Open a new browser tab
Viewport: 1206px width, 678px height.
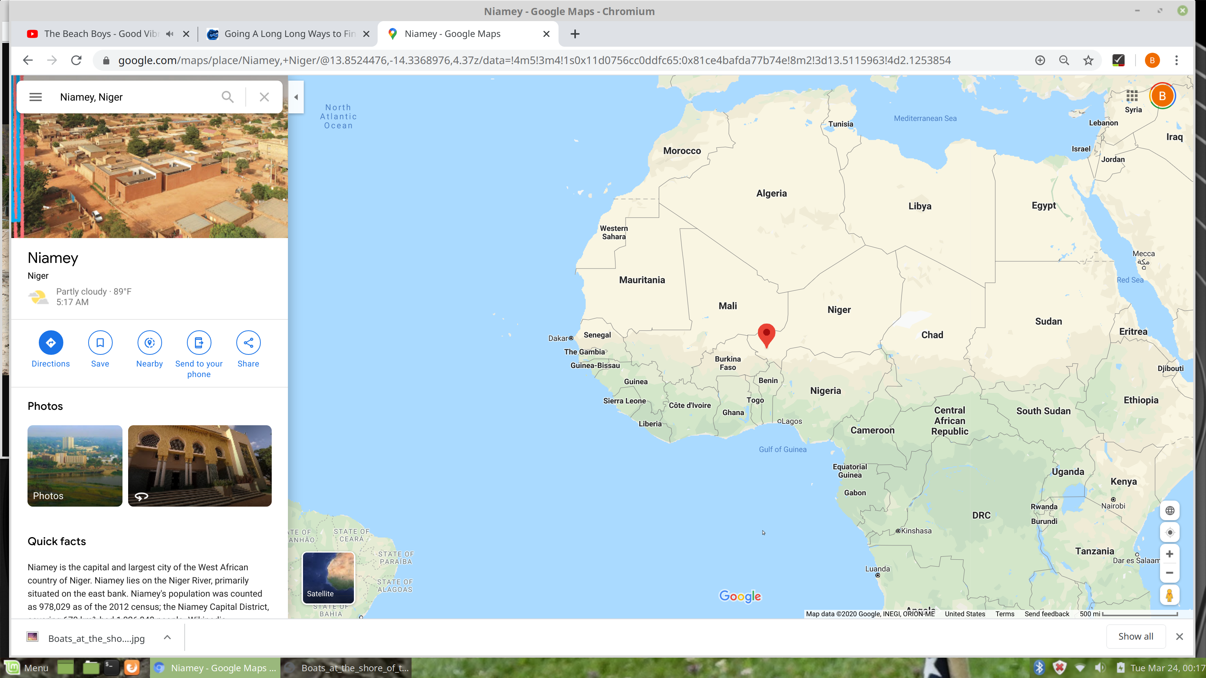coord(575,34)
